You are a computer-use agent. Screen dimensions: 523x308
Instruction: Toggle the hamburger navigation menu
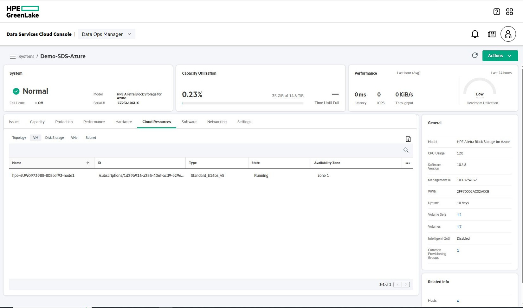[13, 57]
